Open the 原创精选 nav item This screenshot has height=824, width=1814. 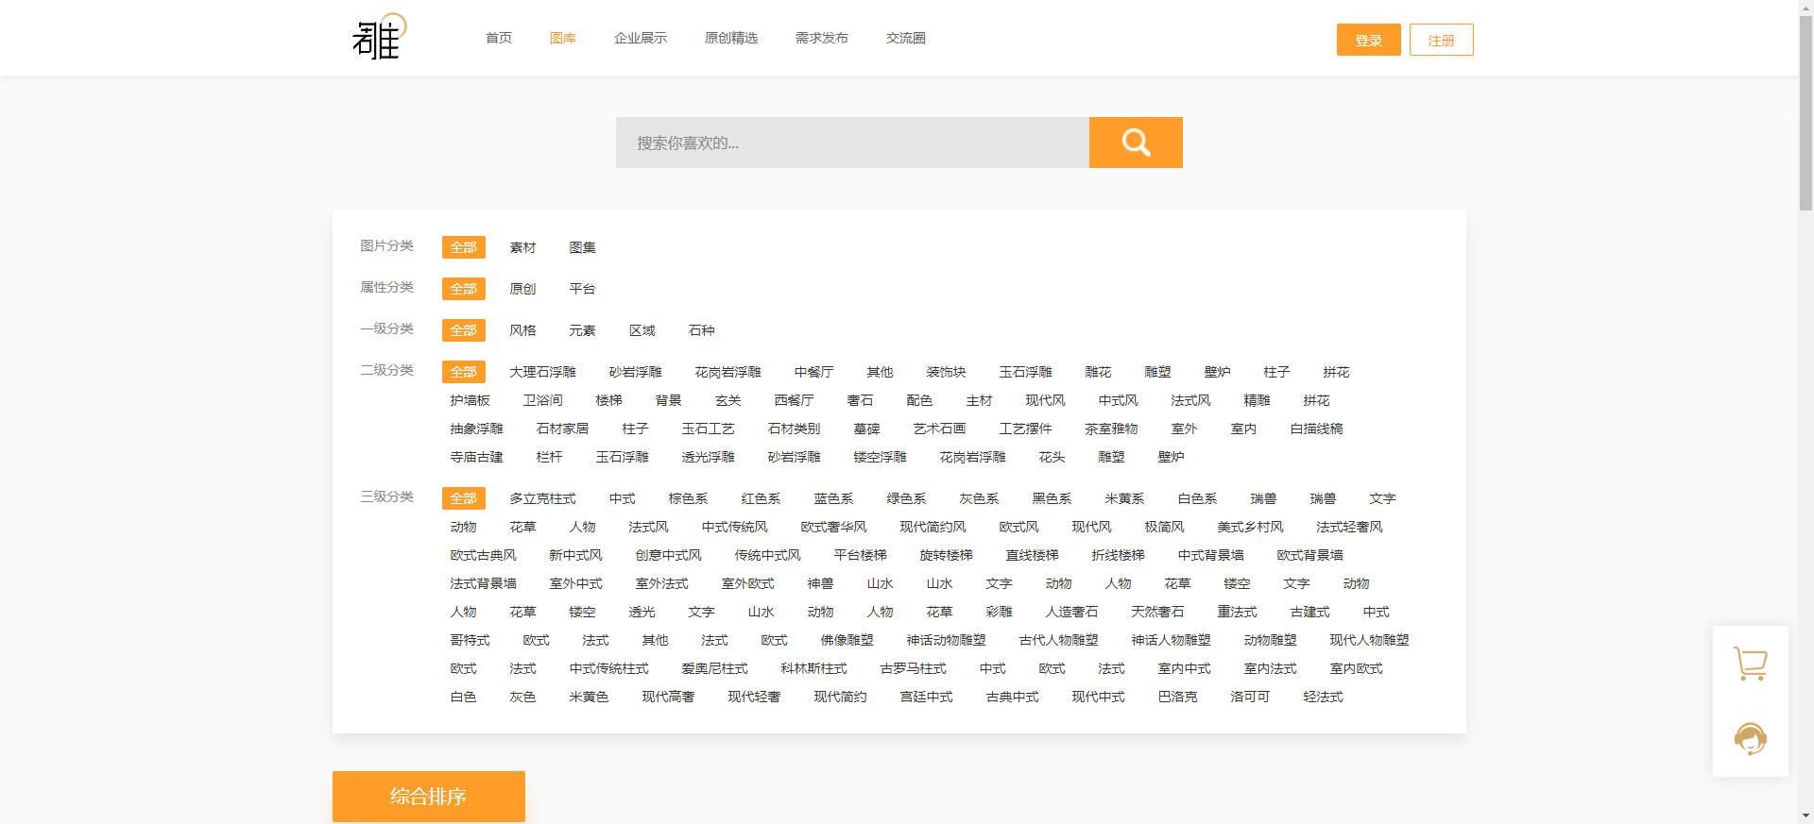tap(731, 38)
